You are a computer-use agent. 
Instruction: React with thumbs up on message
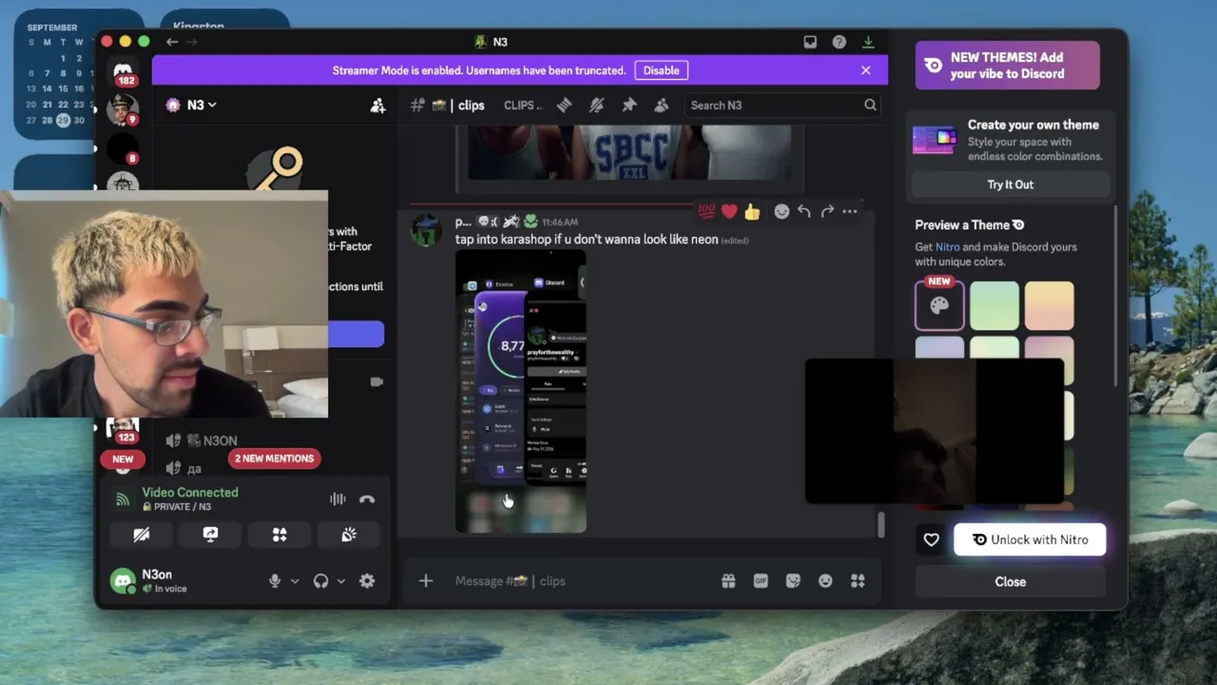pos(752,211)
